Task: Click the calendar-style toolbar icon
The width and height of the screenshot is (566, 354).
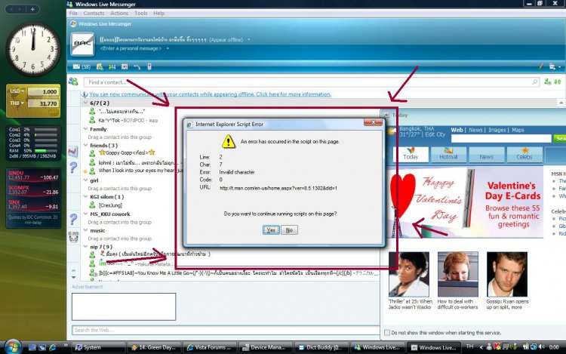Action: (x=125, y=66)
